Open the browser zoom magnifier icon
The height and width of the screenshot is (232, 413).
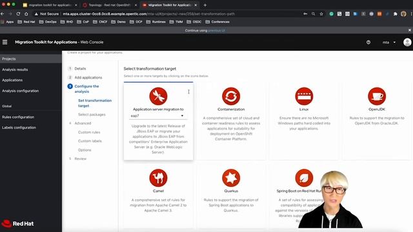point(313,14)
